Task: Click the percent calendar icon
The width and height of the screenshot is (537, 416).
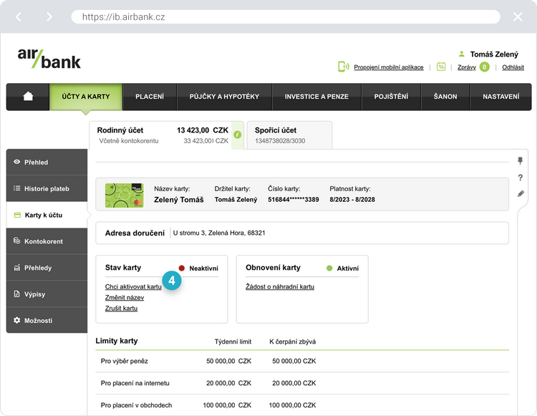Action: click(x=441, y=67)
